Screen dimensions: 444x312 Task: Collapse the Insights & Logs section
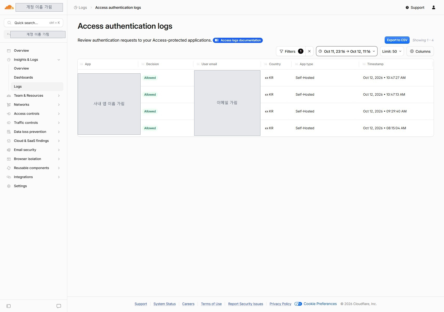[59, 60]
